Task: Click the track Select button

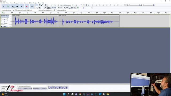Action: (5, 26)
